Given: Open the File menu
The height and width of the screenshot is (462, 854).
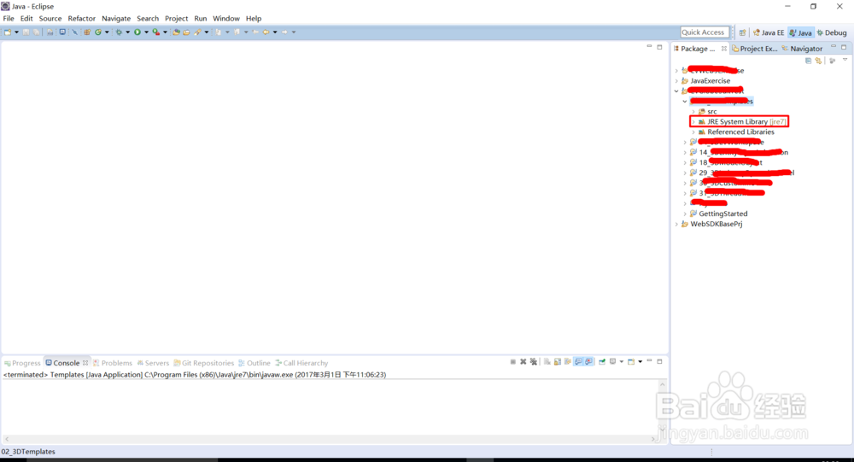Looking at the screenshot, I should point(9,19).
